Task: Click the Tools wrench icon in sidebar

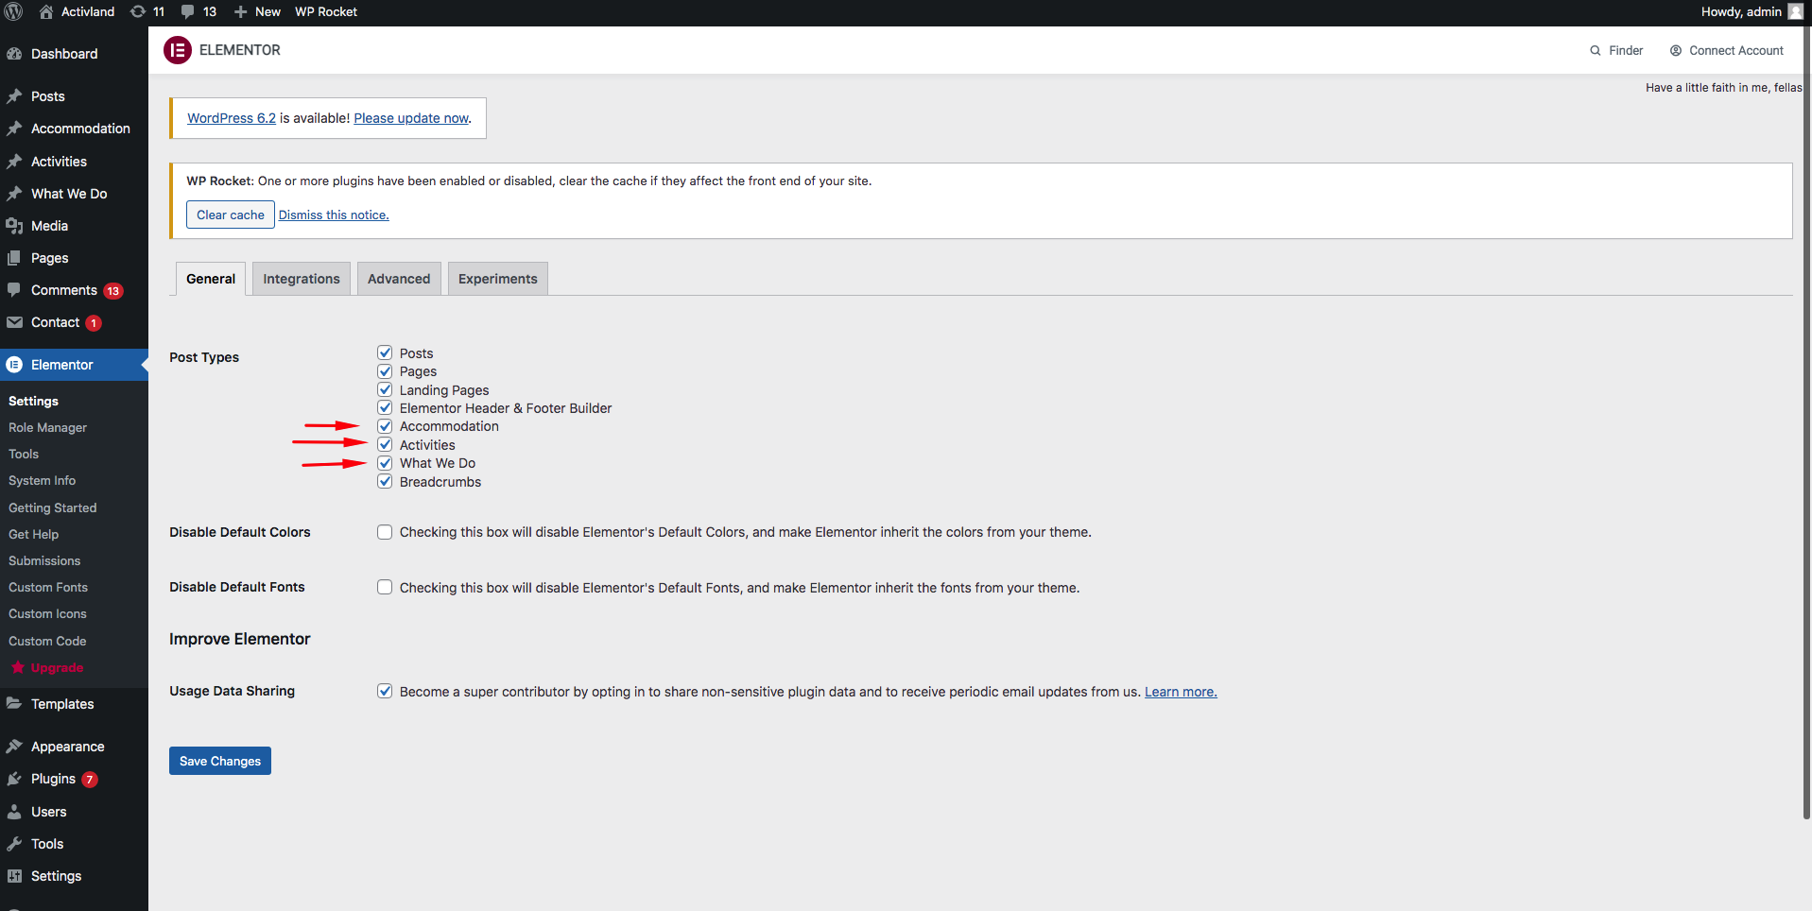Action: [14, 844]
